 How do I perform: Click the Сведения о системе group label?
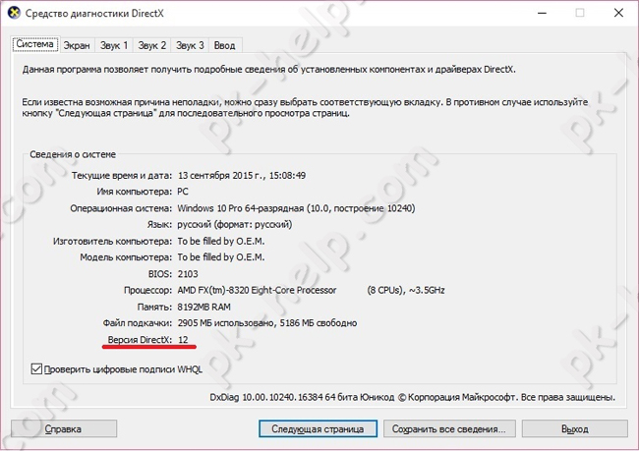click(73, 154)
